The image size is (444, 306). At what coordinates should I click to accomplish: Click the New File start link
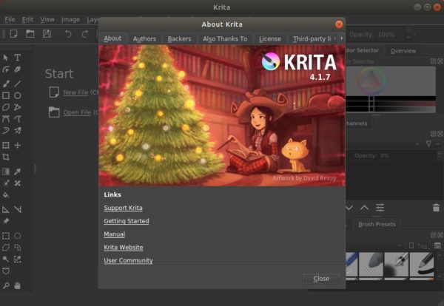[x=75, y=92]
